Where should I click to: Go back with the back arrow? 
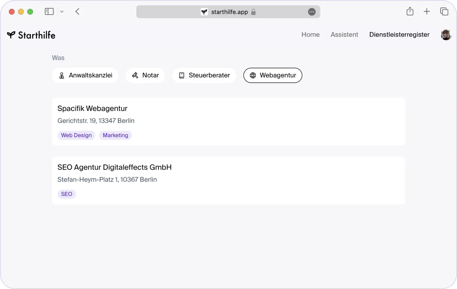[x=77, y=12]
